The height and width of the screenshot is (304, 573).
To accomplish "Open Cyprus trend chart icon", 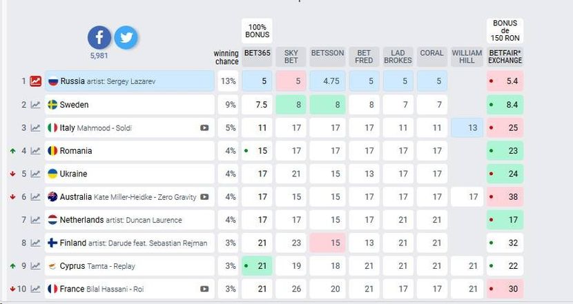I will [x=35, y=266].
